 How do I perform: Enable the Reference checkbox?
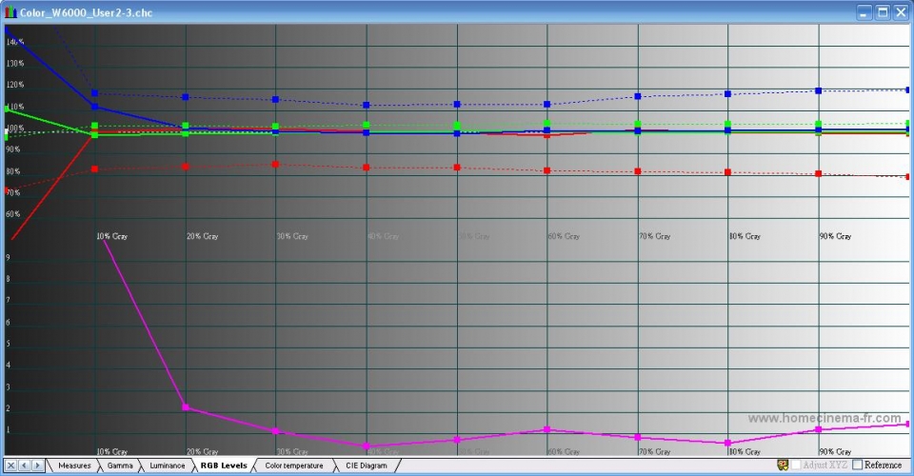pos(857,466)
